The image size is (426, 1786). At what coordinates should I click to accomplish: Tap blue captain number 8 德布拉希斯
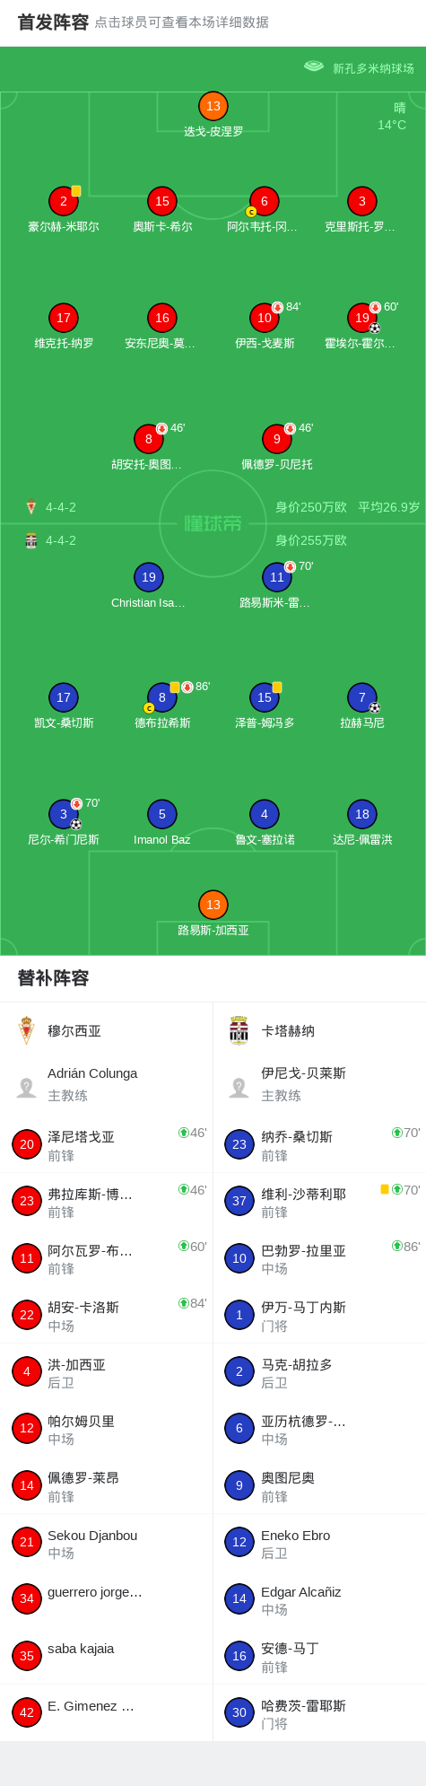(x=161, y=697)
